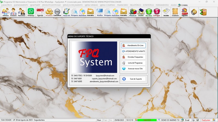Click the Num indicator in status bar
This screenshot has height=122, width=218.
99,120
